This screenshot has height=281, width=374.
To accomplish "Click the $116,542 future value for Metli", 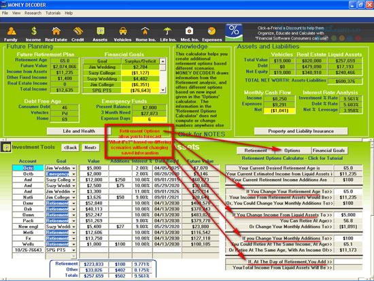I will [201, 233].
